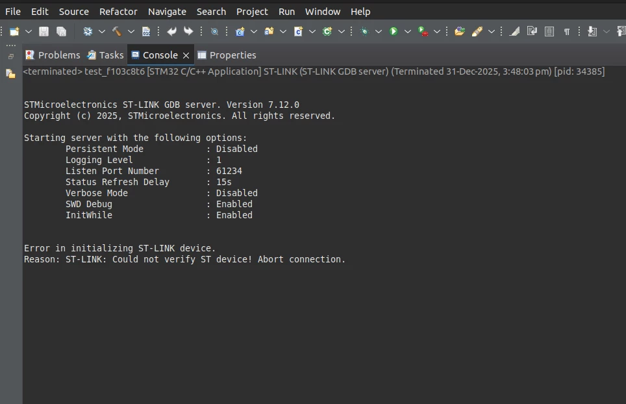Screen dimensions: 626x404
Task: Click the new source folder icon
Action: pyautogui.click(x=269, y=32)
